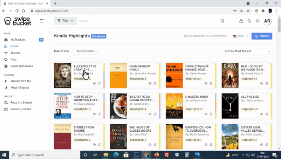Screen dimensions: 281x159
Task: Reload the page in browser
Action: tap(17, 11)
